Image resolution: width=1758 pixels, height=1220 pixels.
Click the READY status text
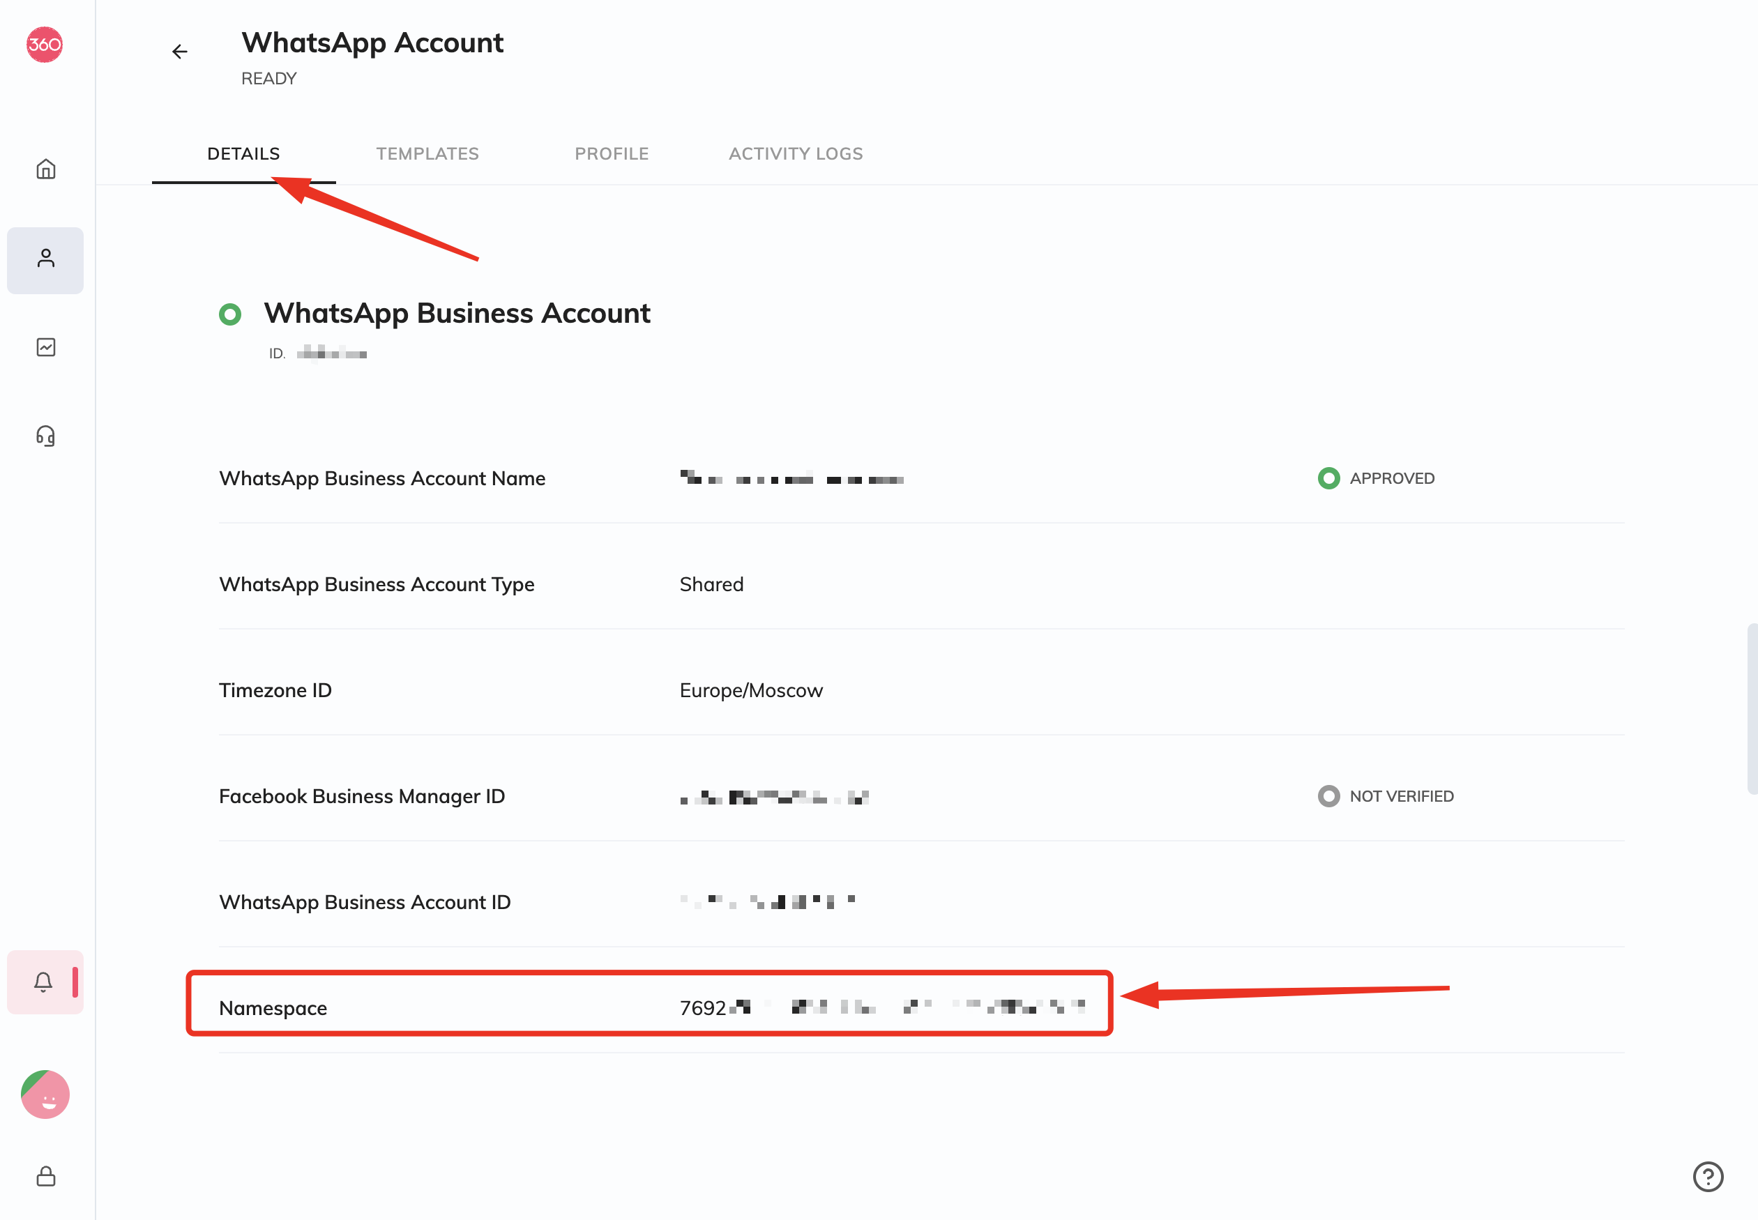tap(269, 79)
